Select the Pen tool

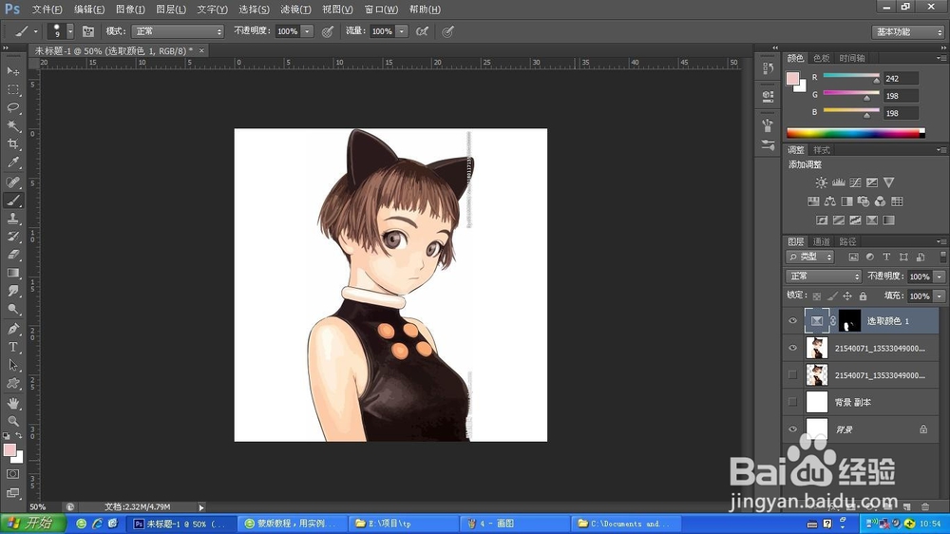[12, 329]
